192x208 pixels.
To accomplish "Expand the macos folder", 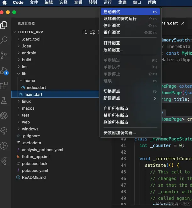I will tap(19, 108).
